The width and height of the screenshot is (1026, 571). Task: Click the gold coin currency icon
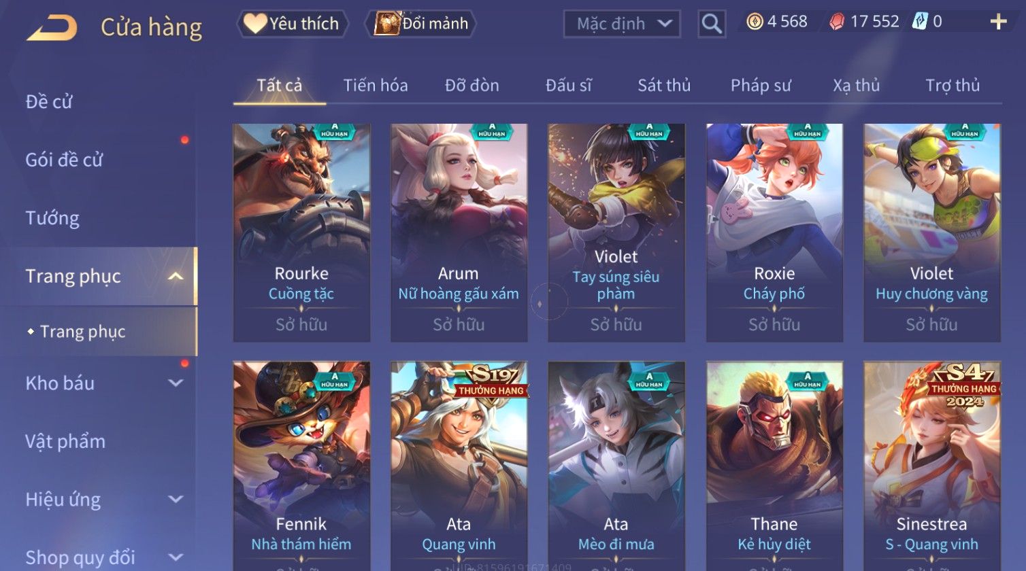pos(755,22)
